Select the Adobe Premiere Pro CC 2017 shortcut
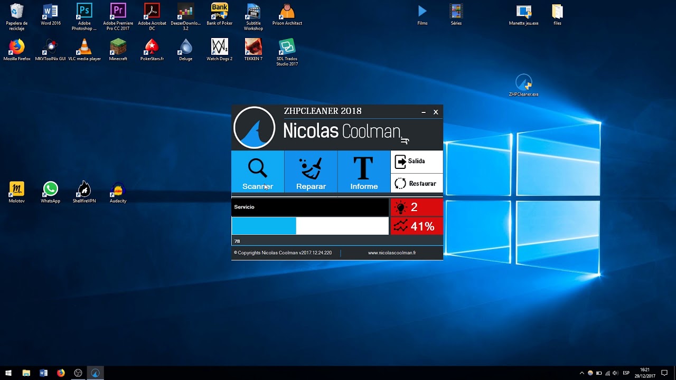This screenshot has width=676, height=380. pos(118,17)
